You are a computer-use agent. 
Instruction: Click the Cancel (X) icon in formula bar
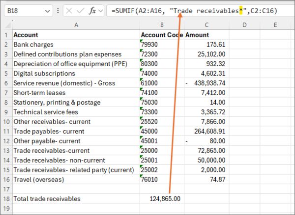[x=70, y=10]
